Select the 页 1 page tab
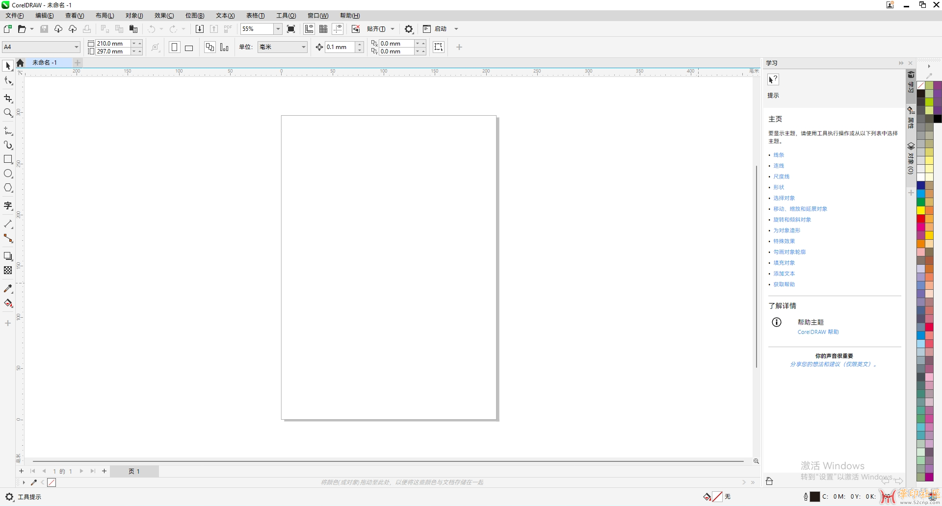The width and height of the screenshot is (942, 506). (134, 471)
